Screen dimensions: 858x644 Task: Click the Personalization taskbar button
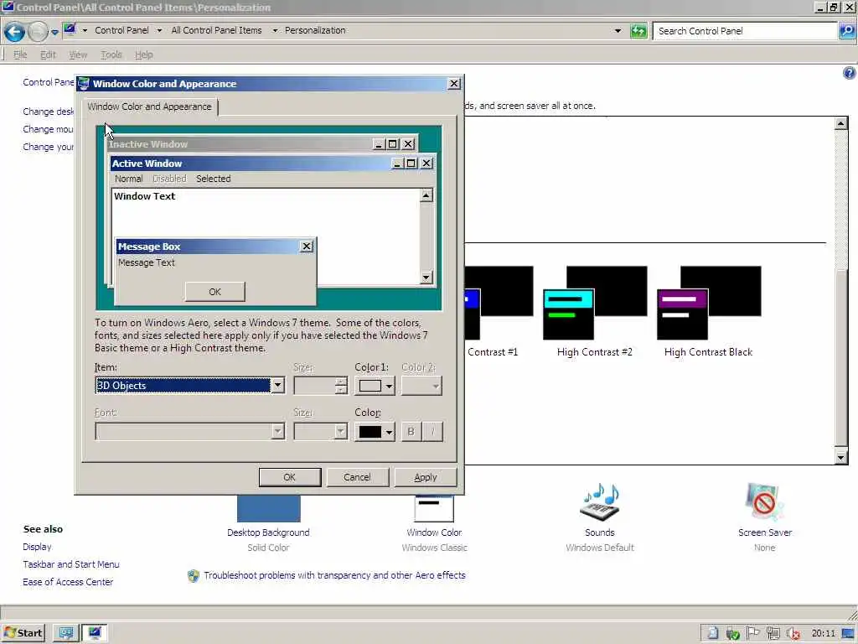point(95,633)
